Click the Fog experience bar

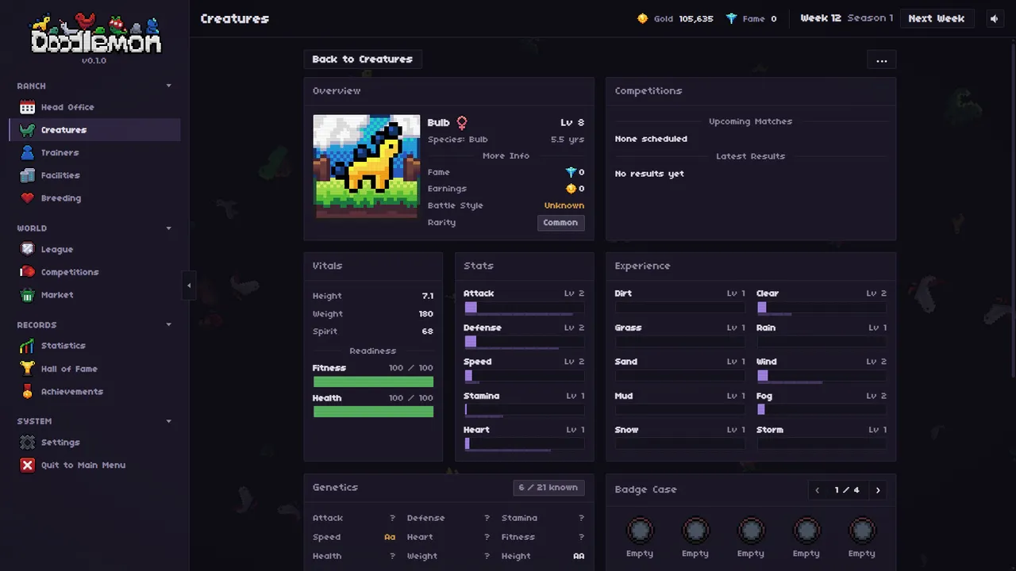click(x=822, y=409)
